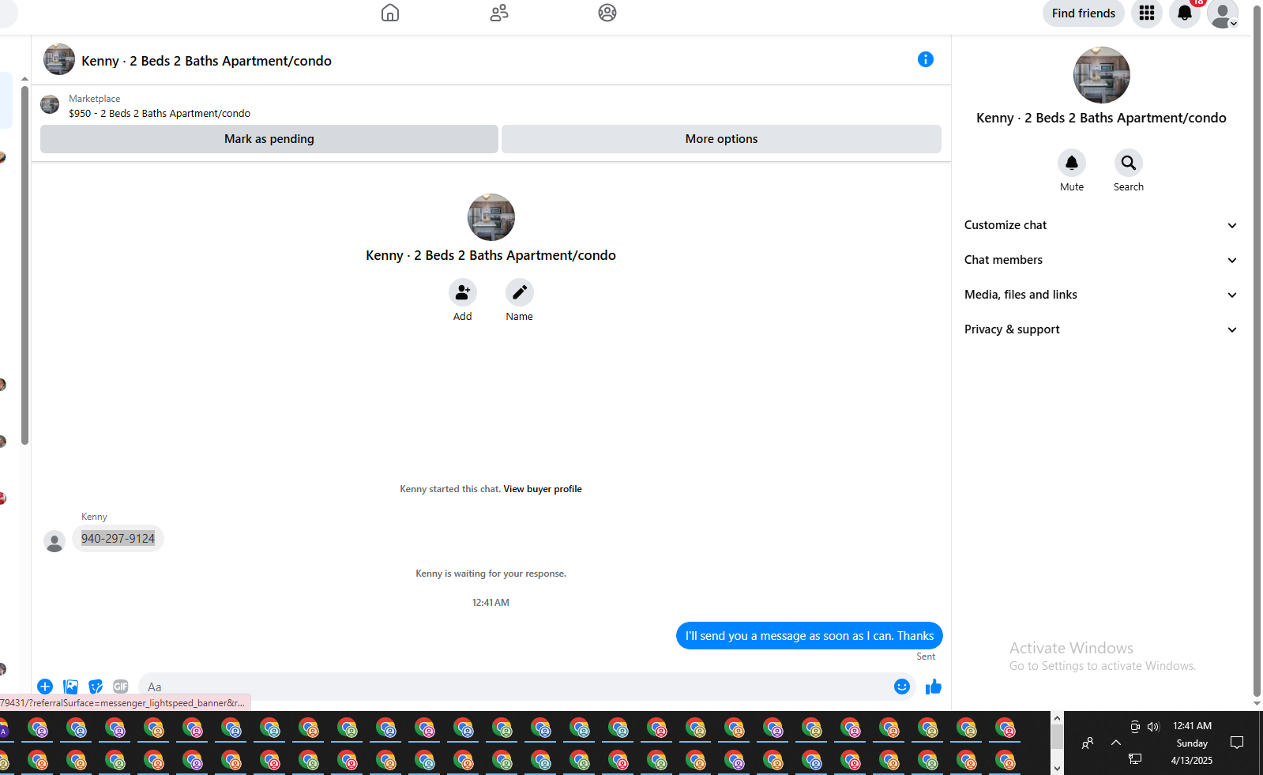Open the Home feed icon
The width and height of the screenshot is (1263, 775).
click(390, 13)
